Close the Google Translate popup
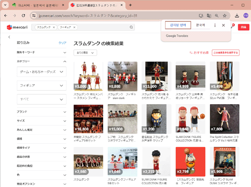Screen dimensions: 251x187 tap(224, 25)
